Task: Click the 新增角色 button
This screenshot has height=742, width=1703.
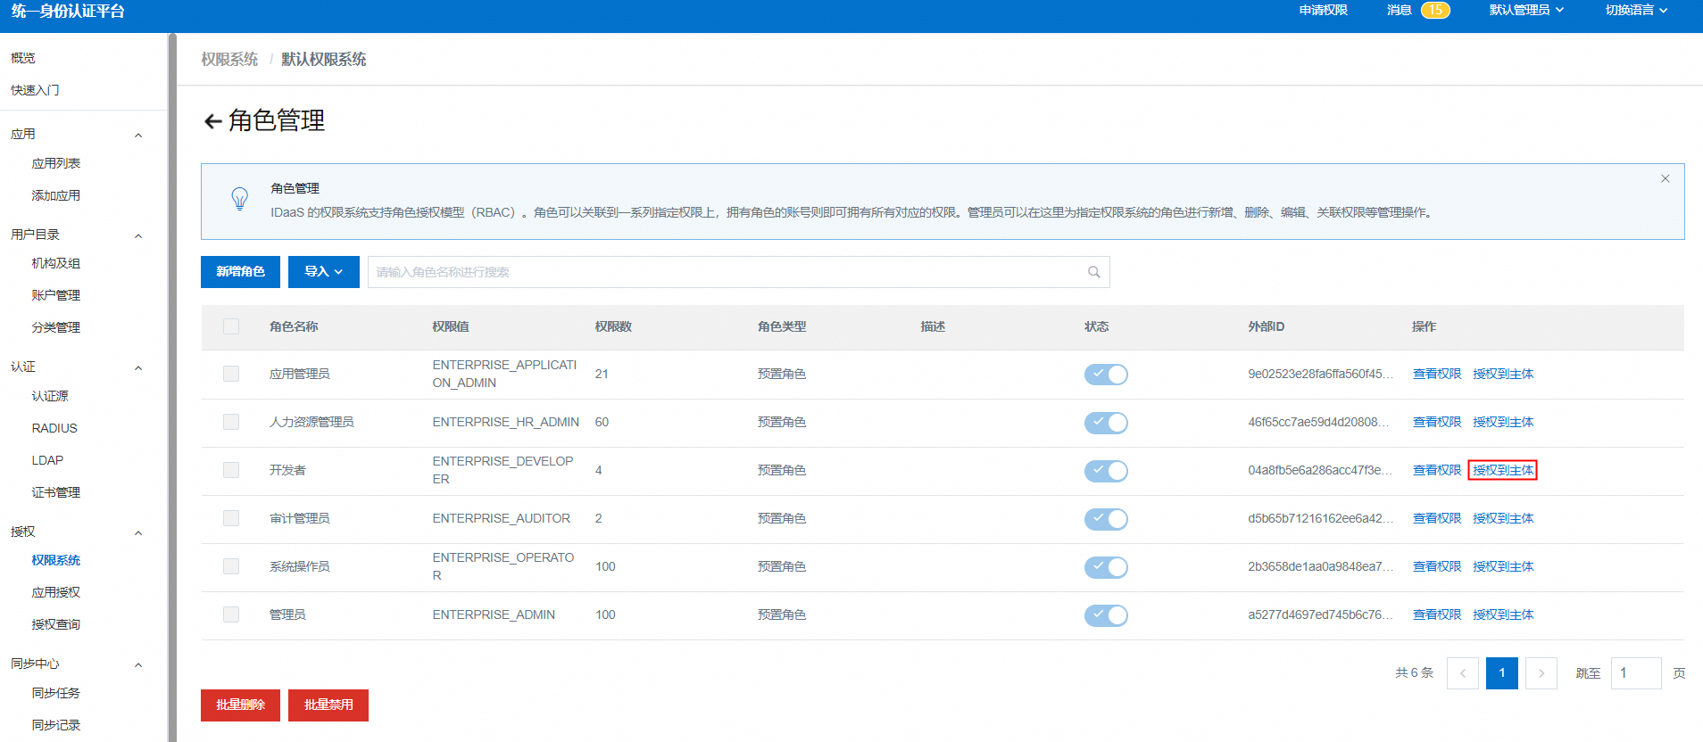Action: click(x=240, y=272)
